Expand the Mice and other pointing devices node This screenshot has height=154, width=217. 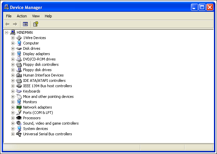point(13,97)
